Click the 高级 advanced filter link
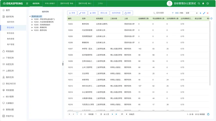 [177, 13]
